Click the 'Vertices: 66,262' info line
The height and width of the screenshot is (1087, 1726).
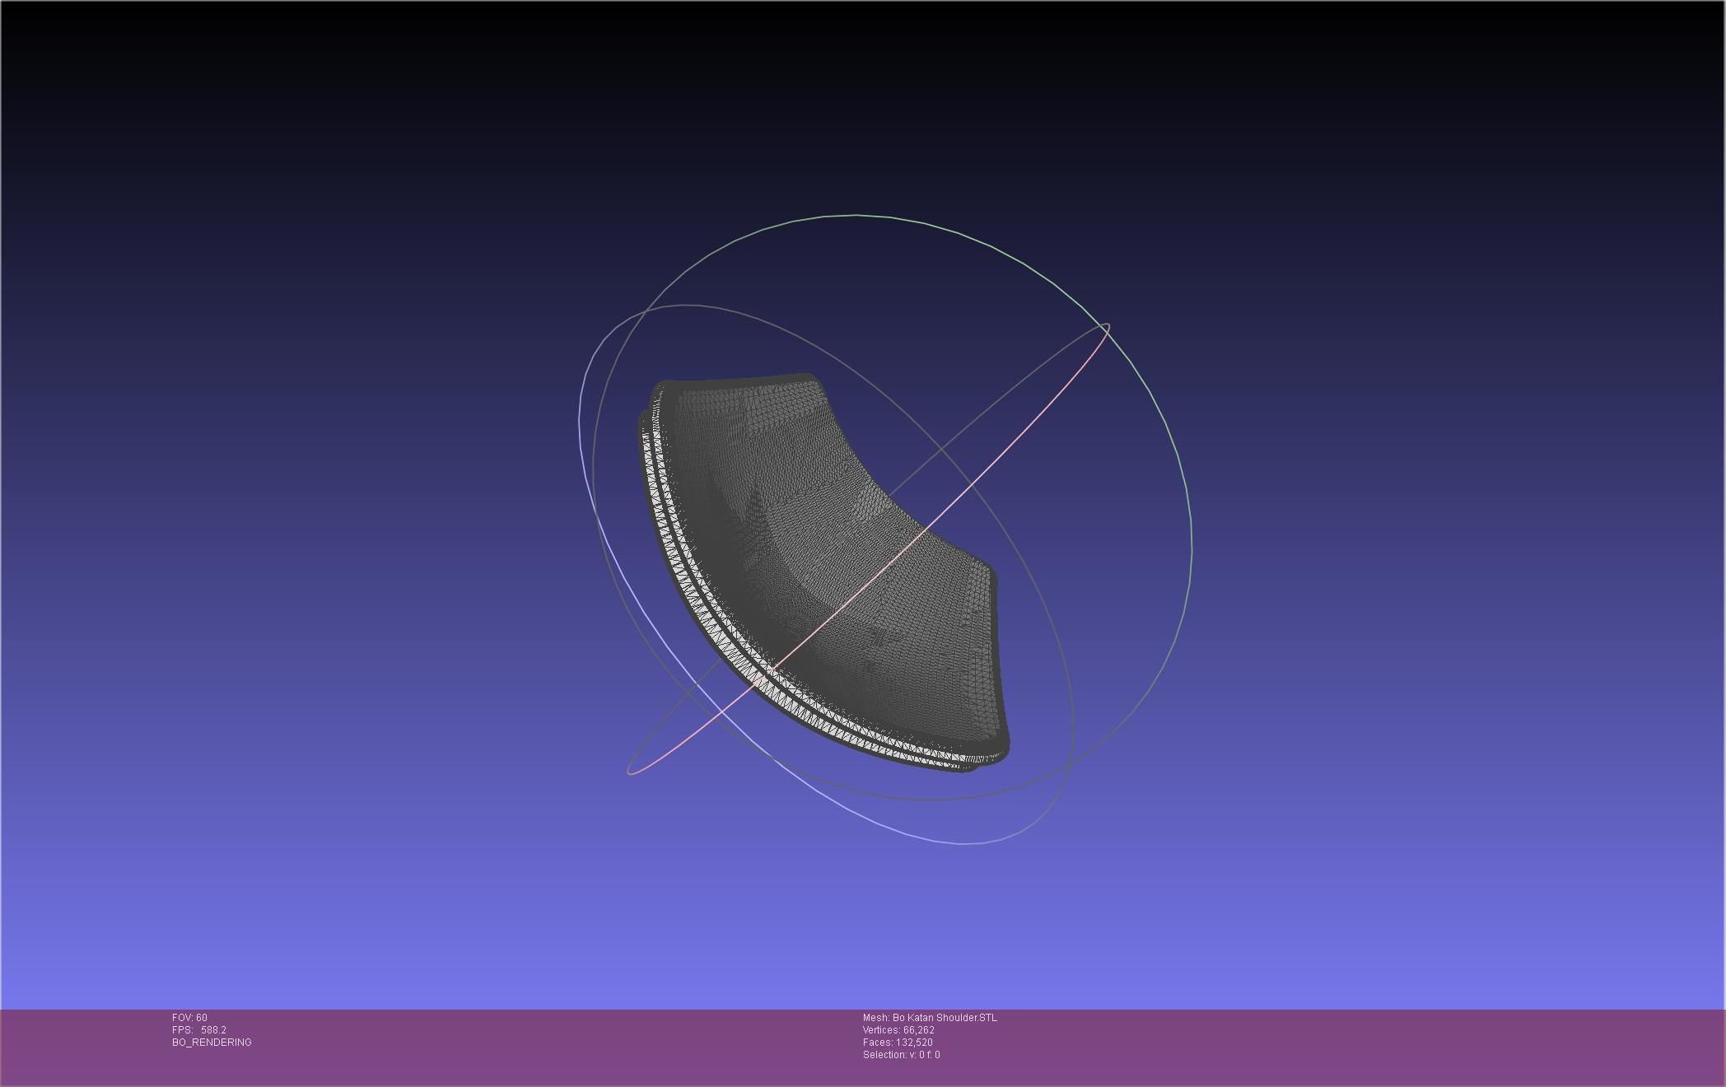[x=898, y=1030]
